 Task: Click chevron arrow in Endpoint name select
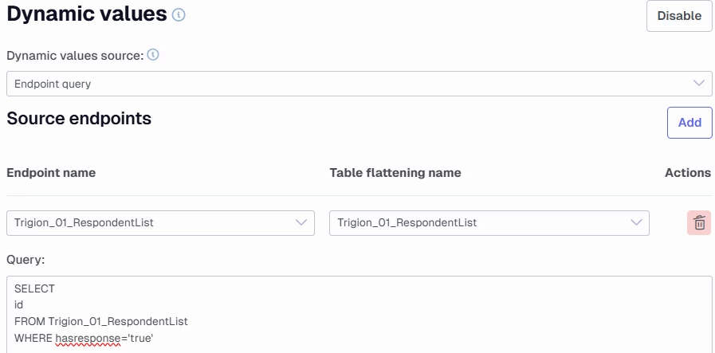301,222
